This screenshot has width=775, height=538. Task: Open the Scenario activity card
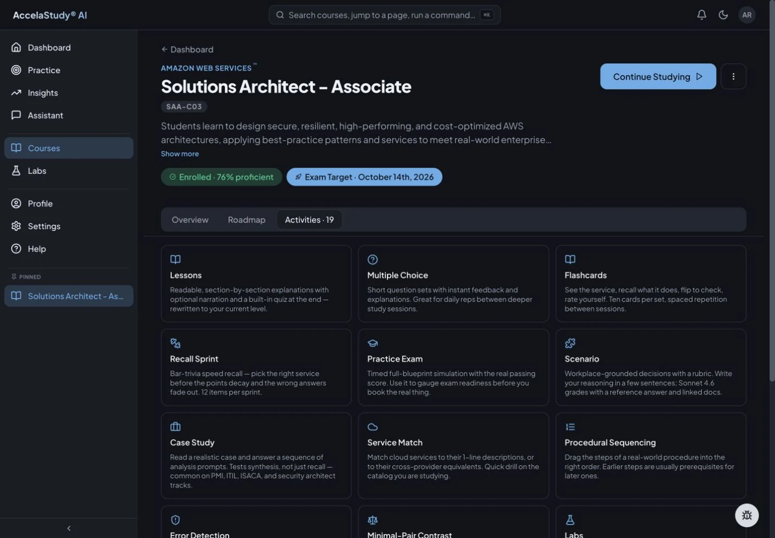click(x=651, y=367)
